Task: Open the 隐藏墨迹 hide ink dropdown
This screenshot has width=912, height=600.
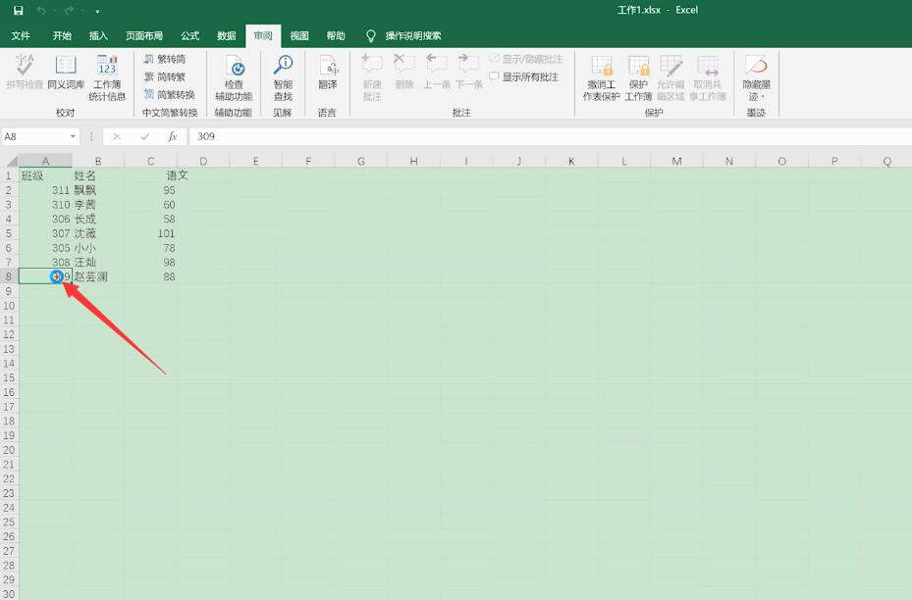Action: pos(756,77)
